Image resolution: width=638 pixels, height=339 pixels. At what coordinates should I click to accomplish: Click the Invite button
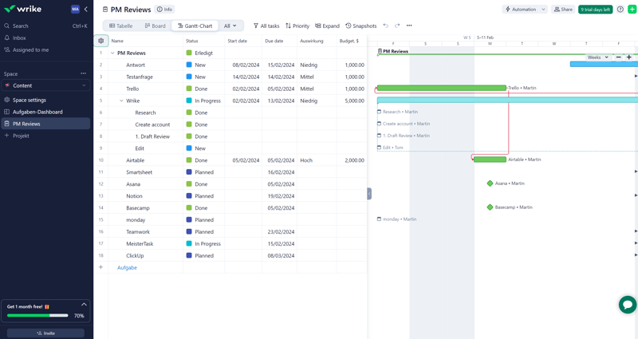click(45, 333)
